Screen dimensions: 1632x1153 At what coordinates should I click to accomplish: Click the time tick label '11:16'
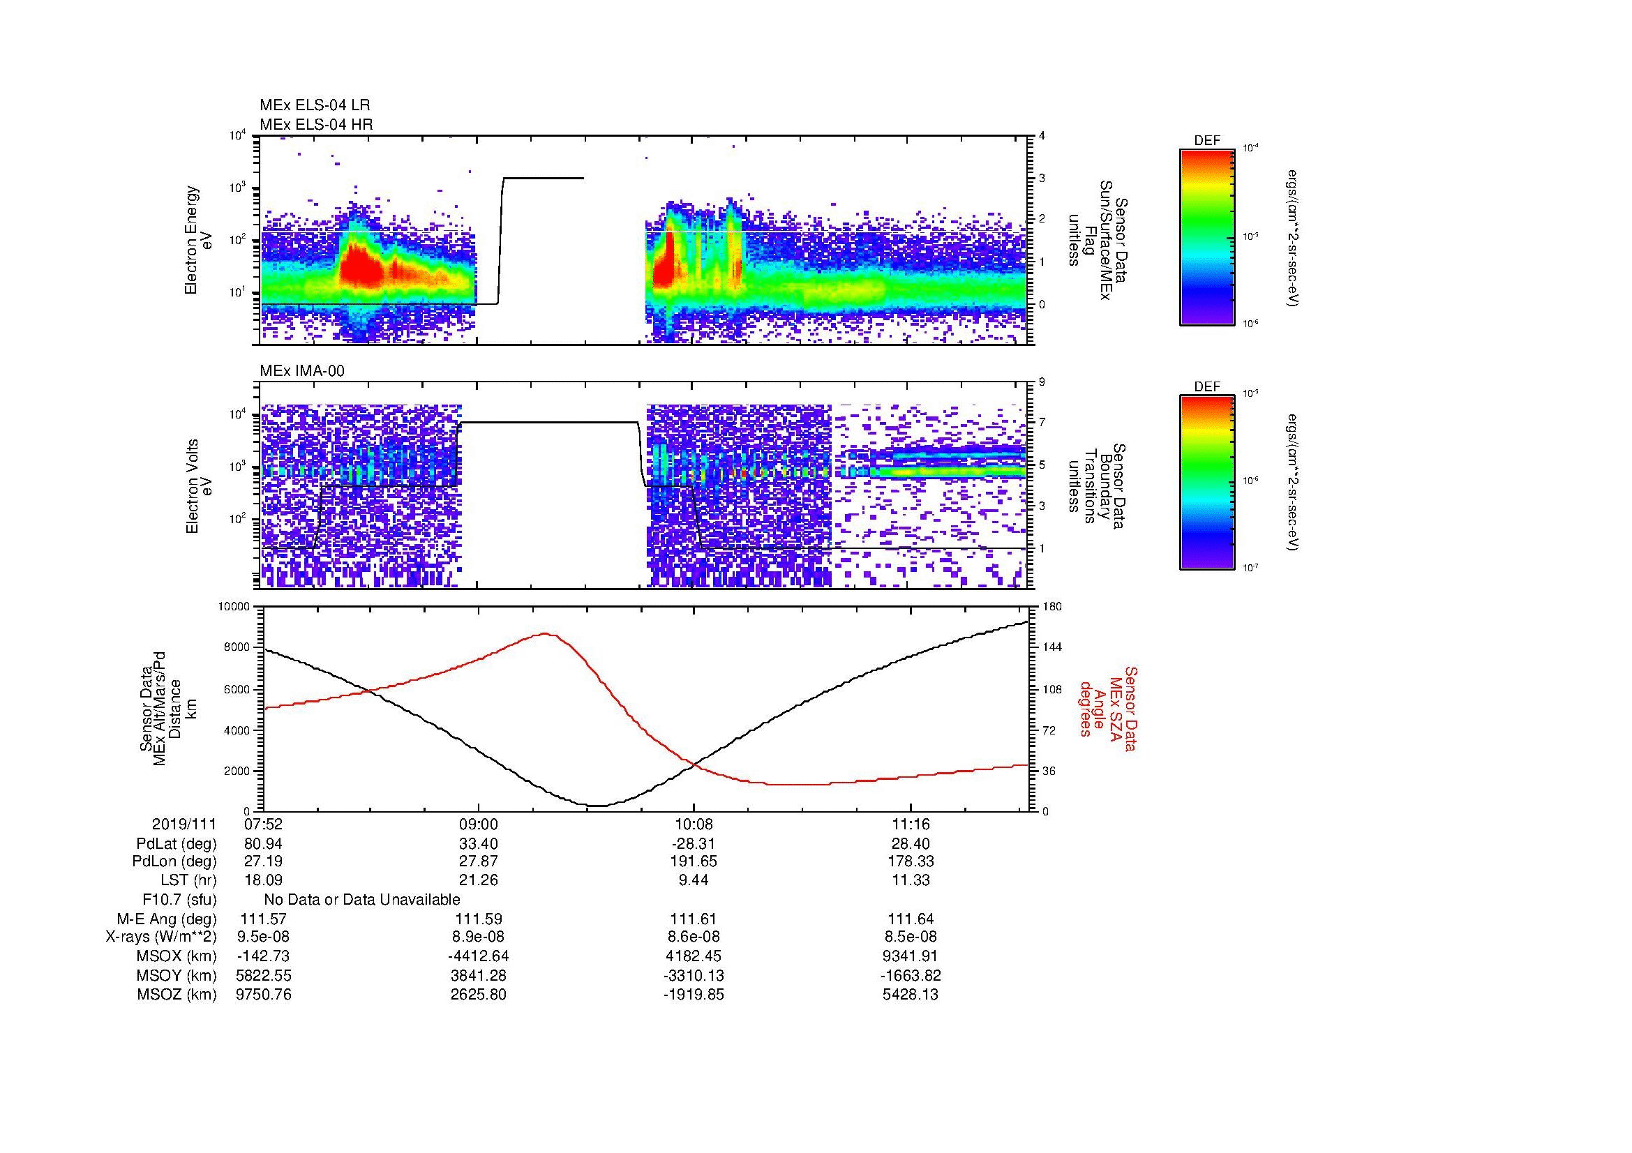(911, 824)
